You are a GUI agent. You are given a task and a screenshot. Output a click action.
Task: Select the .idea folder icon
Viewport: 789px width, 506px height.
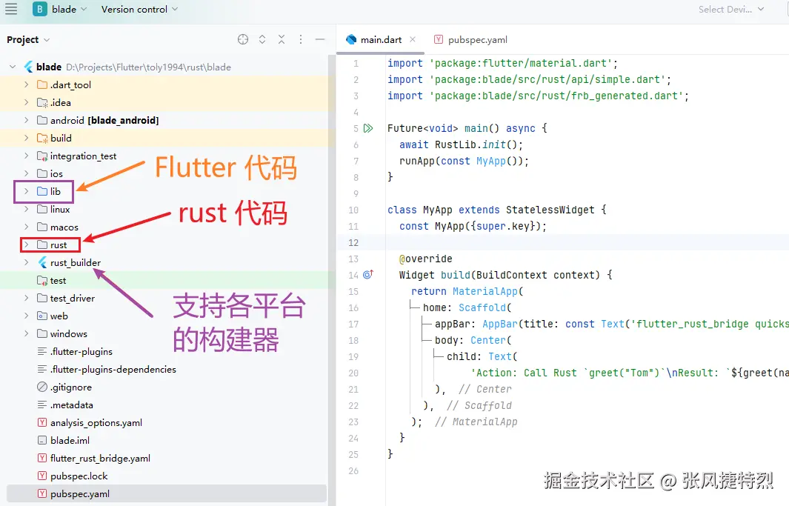[42, 103]
